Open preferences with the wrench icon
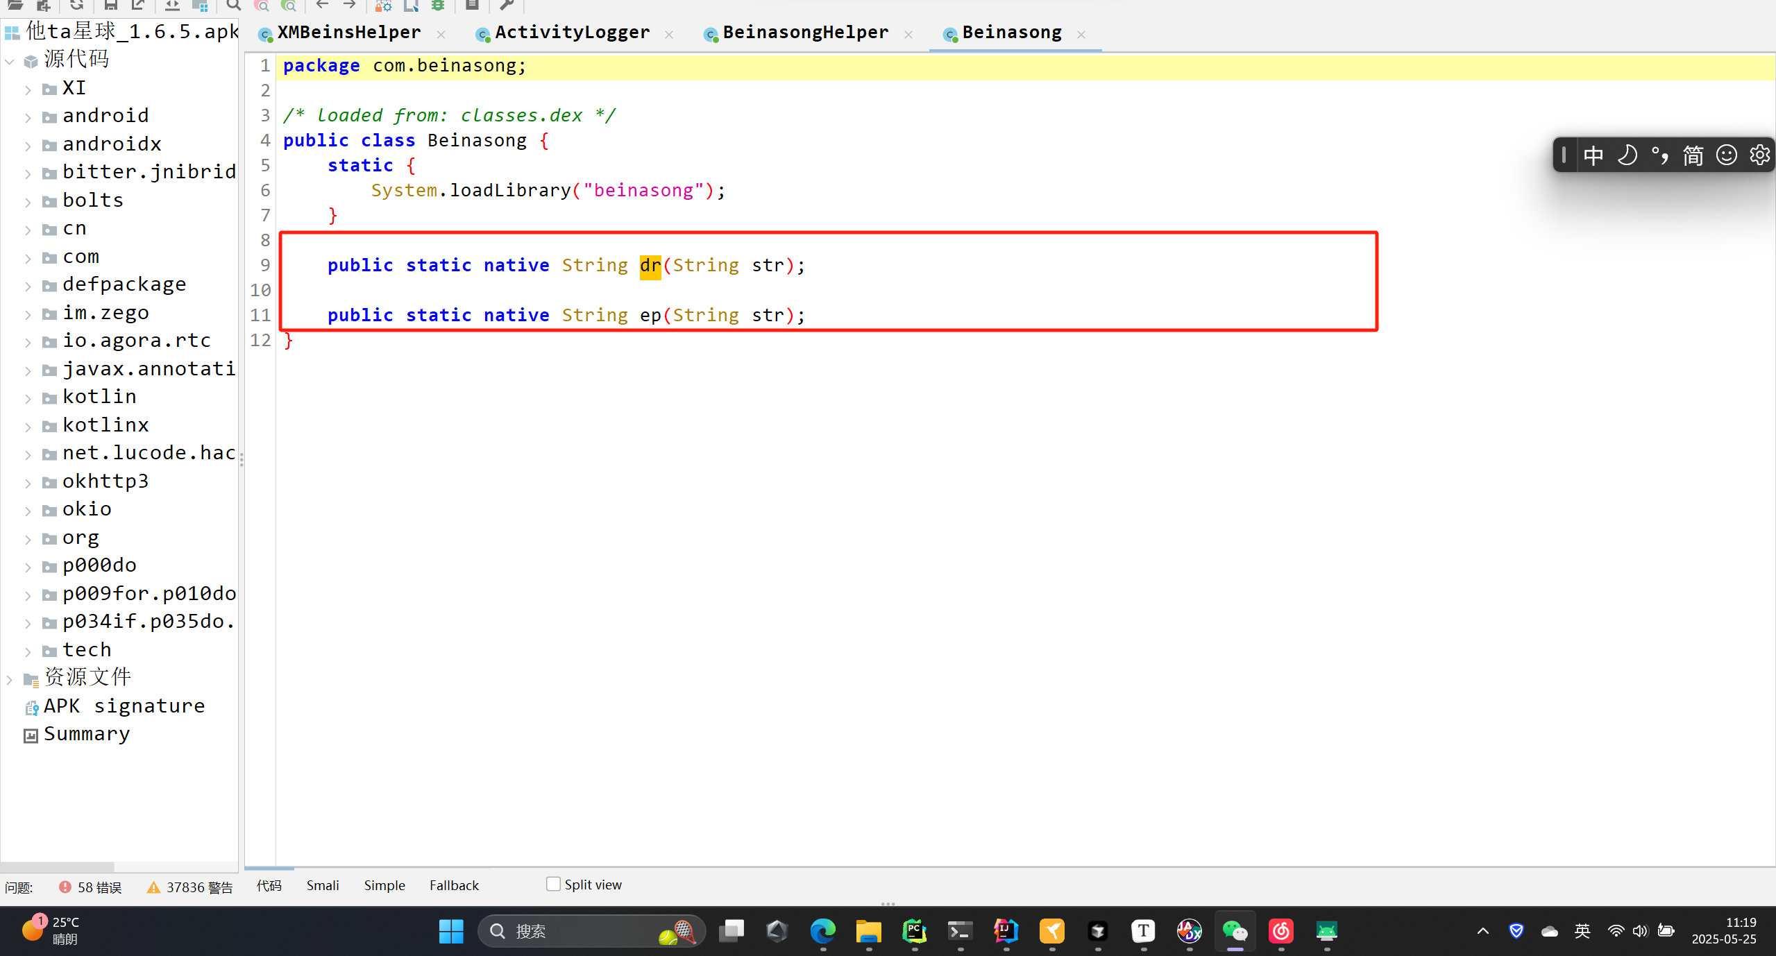This screenshot has height=956, width=1776. 507,5
